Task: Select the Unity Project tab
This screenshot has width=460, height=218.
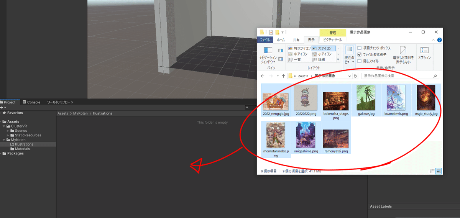Action: click(8, 102)
